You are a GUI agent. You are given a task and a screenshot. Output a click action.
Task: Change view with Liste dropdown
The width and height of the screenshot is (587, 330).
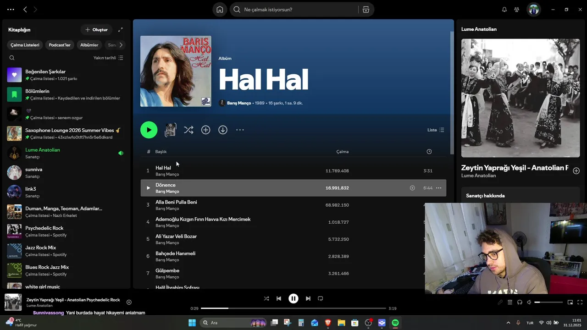pyautogui.click(x=436, y=130)
